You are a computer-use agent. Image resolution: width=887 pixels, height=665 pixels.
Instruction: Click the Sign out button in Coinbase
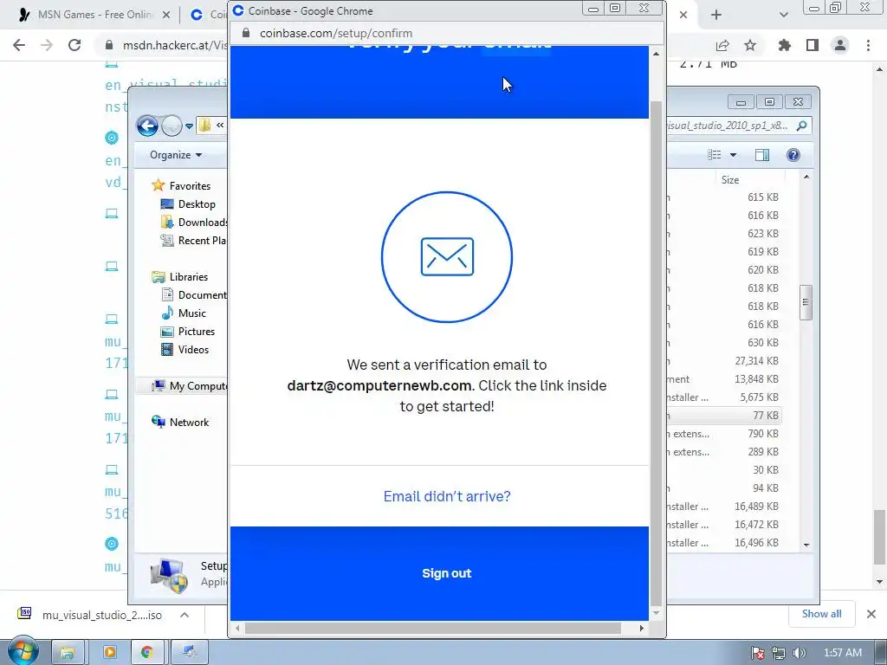tap(446, 573)
